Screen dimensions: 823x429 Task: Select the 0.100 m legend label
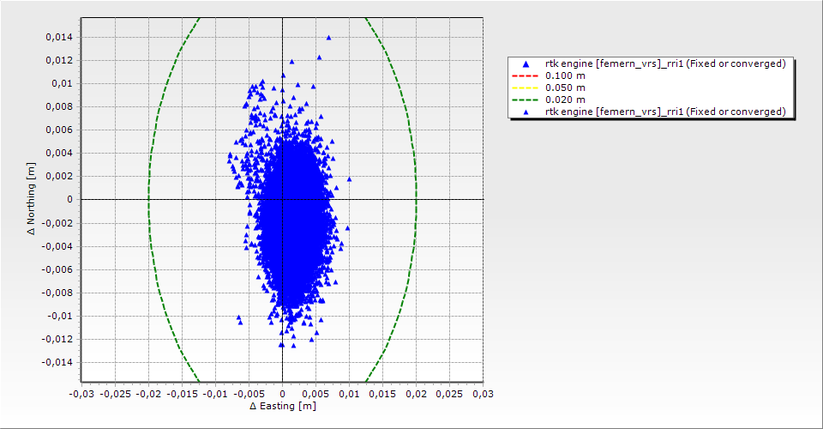(x=565, y=76)
